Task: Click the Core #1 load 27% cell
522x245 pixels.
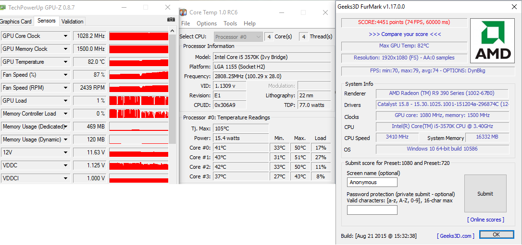Action: point(321,157)
